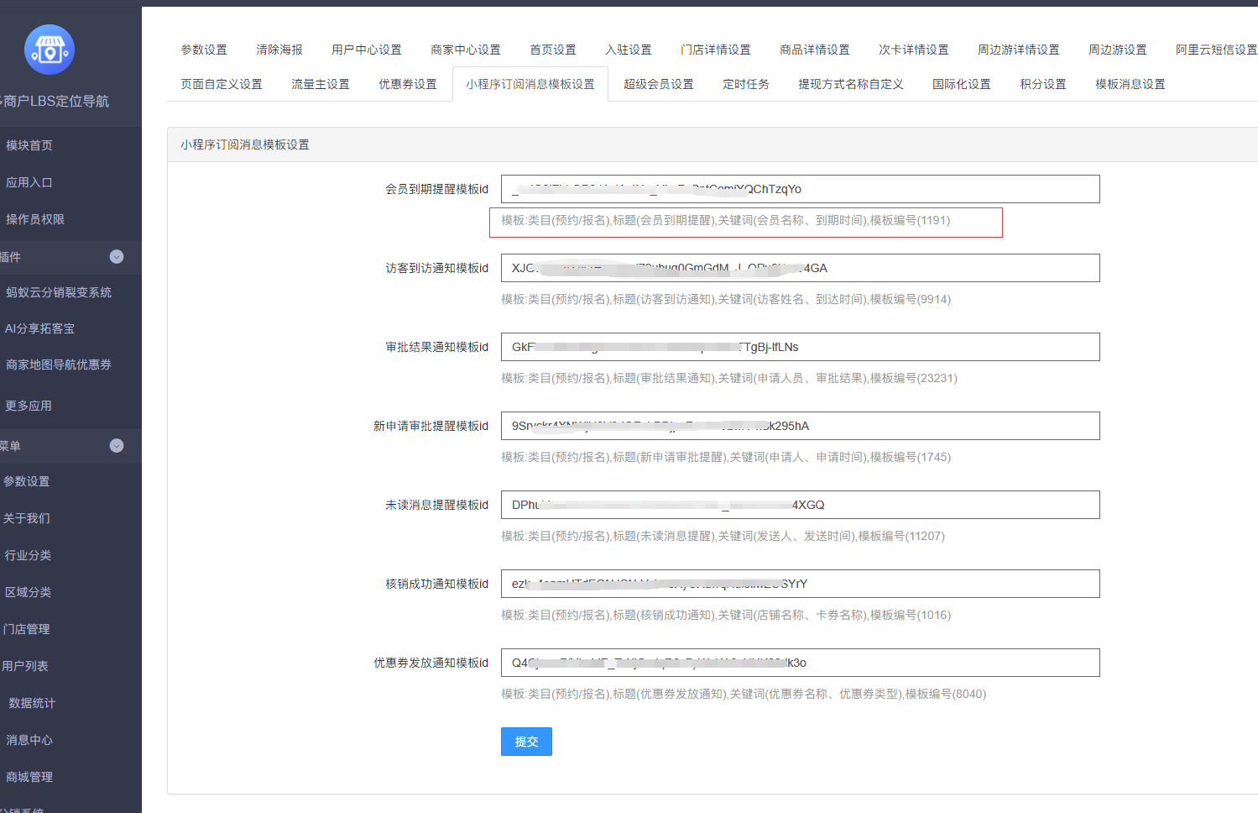Go to 操作员权限 sidebar item
1258x813 pixels.
click(35, 219)
